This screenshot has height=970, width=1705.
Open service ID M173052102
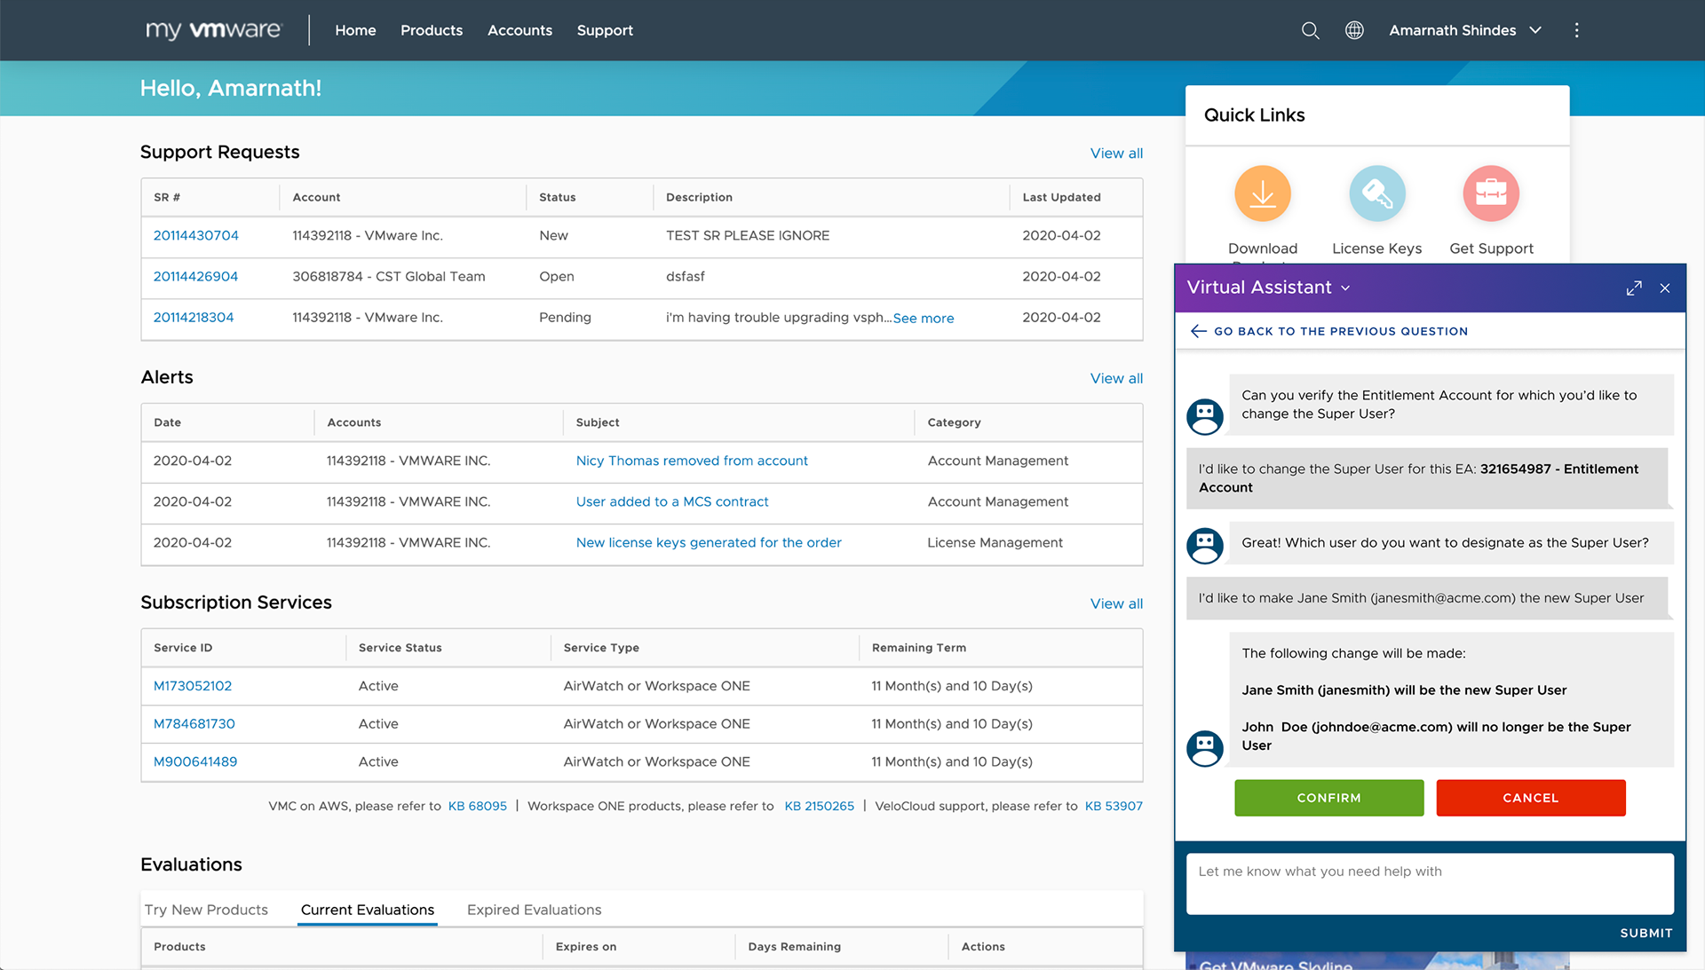point(193,686)
